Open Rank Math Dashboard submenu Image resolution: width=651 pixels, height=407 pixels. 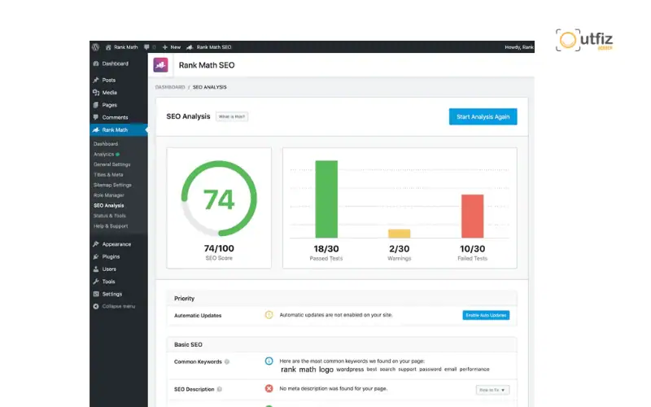[x=106, y=144]
